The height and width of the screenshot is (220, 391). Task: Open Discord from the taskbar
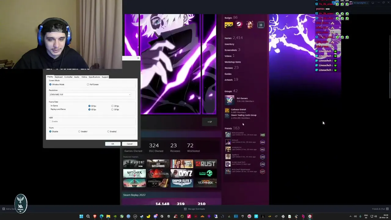point(155,216)
